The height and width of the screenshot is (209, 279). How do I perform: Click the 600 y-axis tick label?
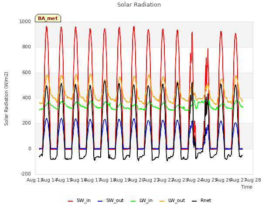pyautogui.click(x=27, y=73)
